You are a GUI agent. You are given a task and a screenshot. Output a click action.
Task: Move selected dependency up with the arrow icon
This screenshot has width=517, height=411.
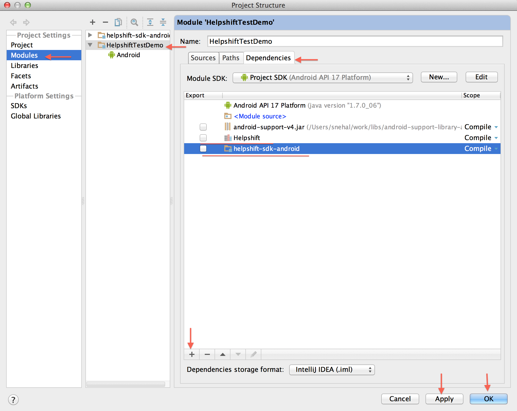(x=222, y=354)
